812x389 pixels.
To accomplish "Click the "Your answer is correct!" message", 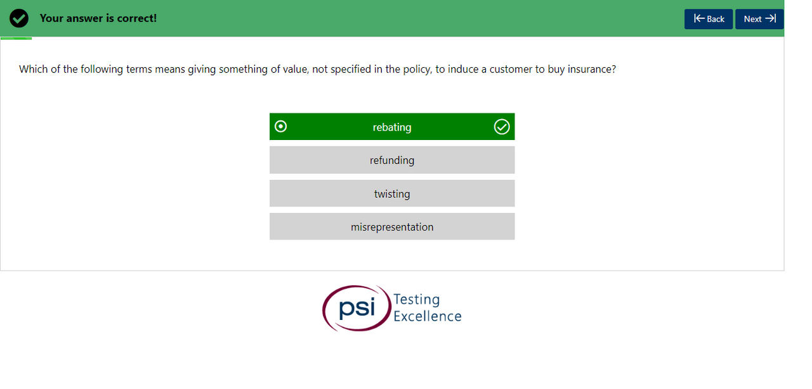I will coord(98,18).
